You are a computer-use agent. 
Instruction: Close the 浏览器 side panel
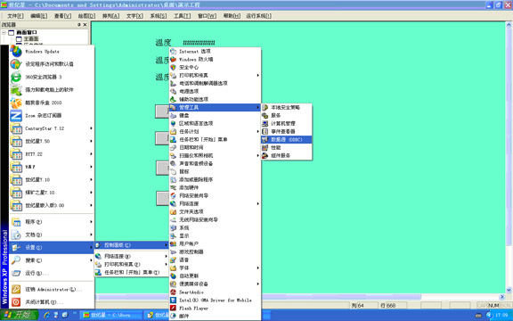[85, 25]
